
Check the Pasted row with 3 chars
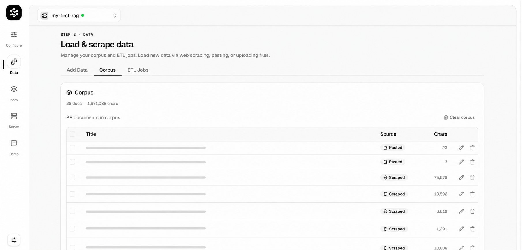pyautogui.click(x=72, y=162)
